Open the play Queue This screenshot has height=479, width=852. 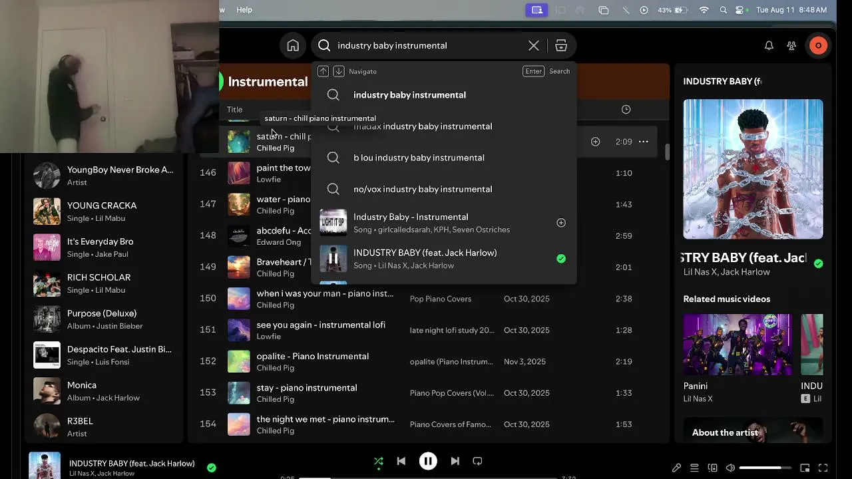(694, 468)
